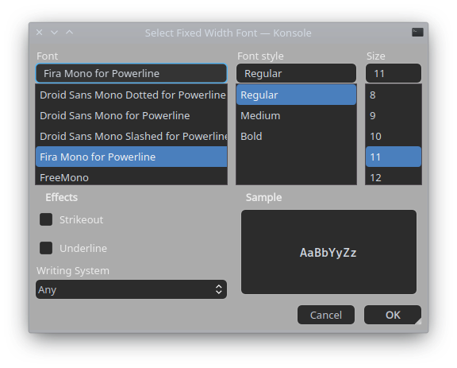
Task: Choose Bold font style
Action: pyautogui.click(x=296, y=137)
